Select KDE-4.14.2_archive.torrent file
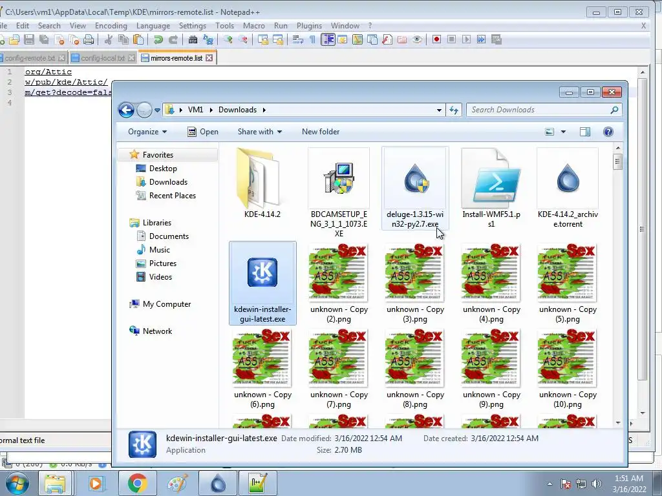 pos(568,188)
